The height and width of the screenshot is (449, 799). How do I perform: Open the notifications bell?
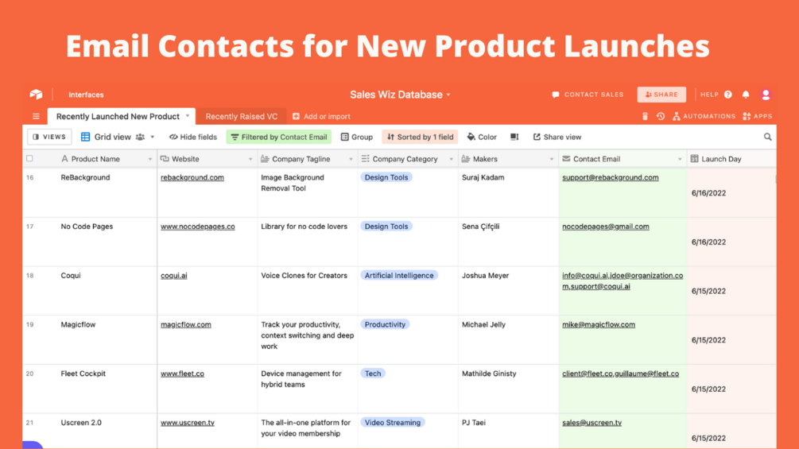[746, 95]
